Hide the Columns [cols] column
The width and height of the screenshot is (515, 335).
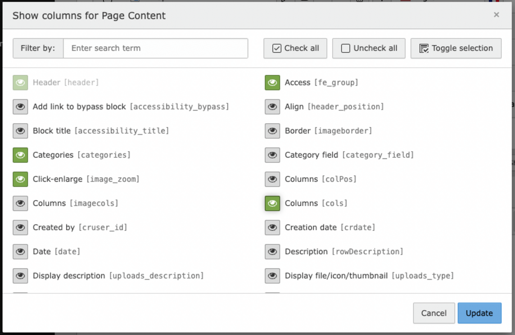(272, 203)
